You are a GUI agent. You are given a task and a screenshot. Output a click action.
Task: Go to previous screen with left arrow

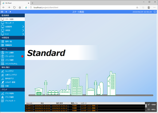[x=6, y=12]
